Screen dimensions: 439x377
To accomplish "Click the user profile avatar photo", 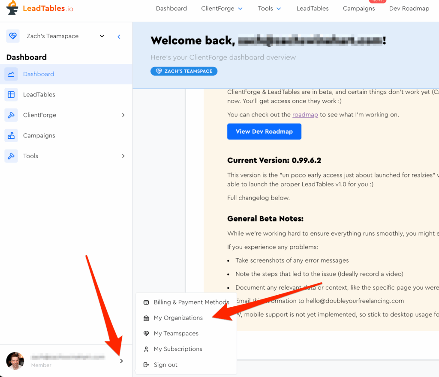I will pyautogui.click(x=15, y=361).
